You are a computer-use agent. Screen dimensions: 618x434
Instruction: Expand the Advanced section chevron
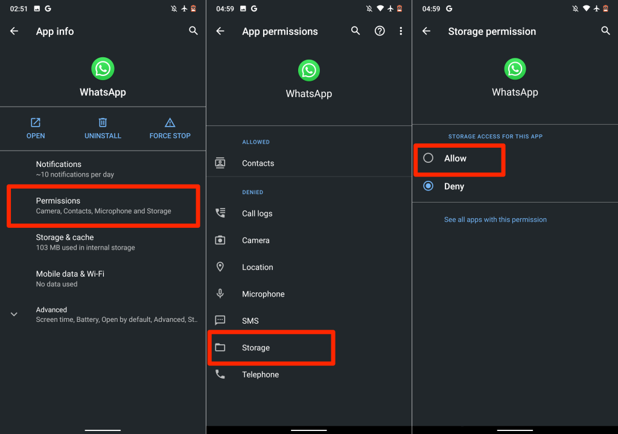tap(14, 314)
